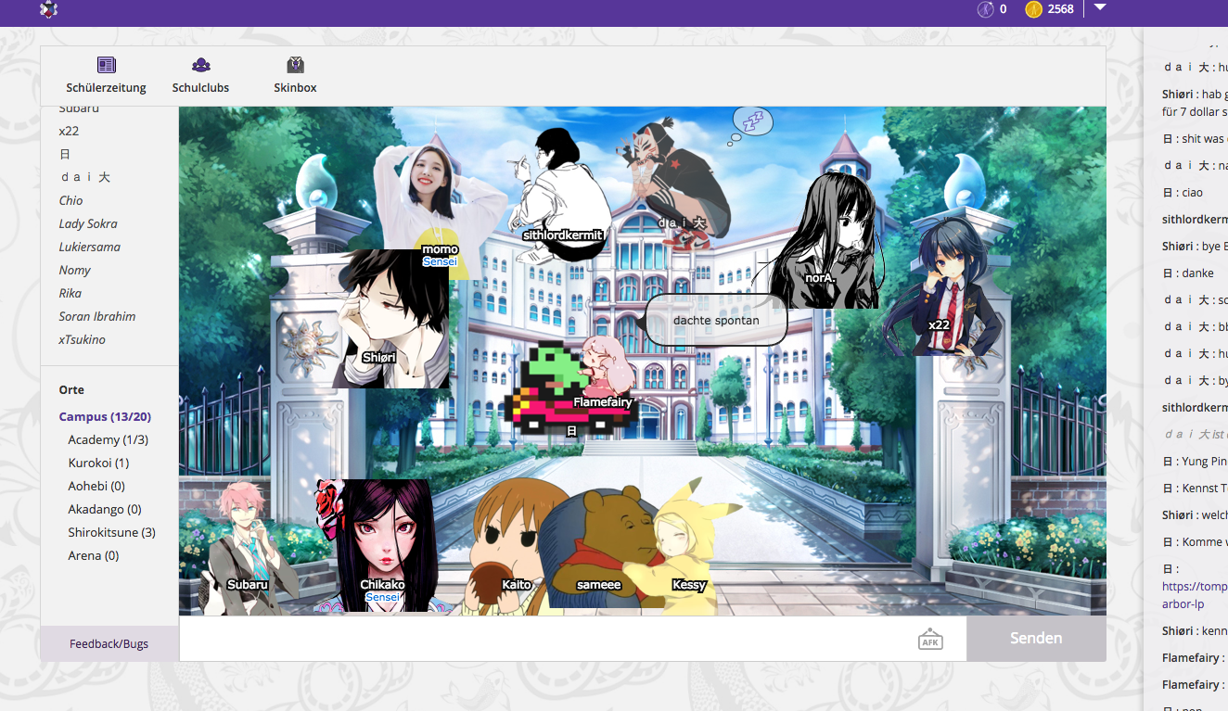The height and width of the screenshot is (711, 1228).
Task: Go to the Arena (0) room
Action: [93, 556]
